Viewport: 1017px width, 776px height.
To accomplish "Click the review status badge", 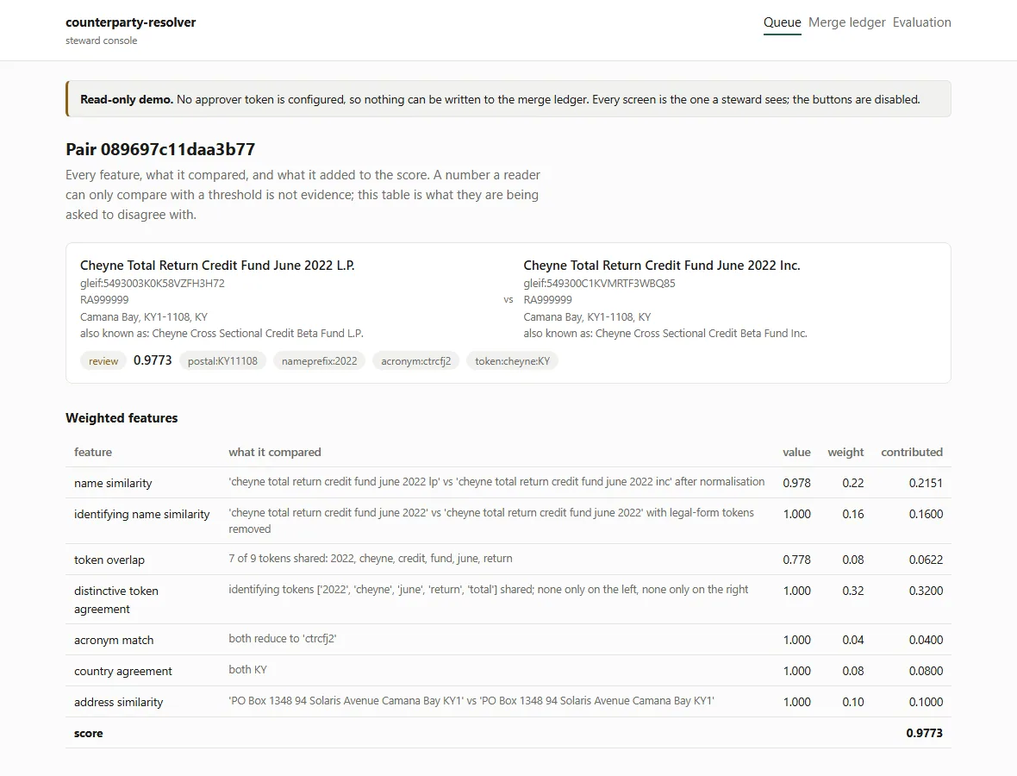I will point(103,360).
